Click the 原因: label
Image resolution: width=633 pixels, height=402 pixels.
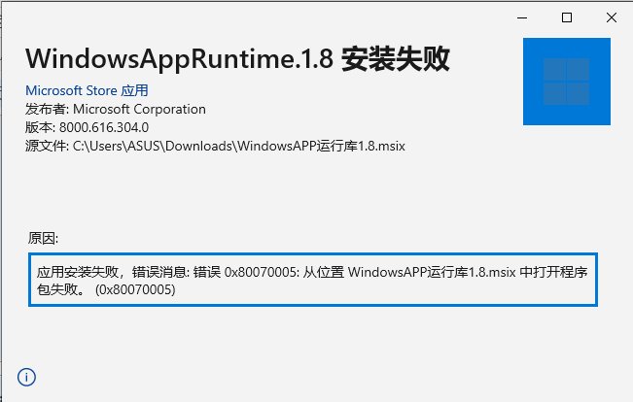[x=43, y=238]
